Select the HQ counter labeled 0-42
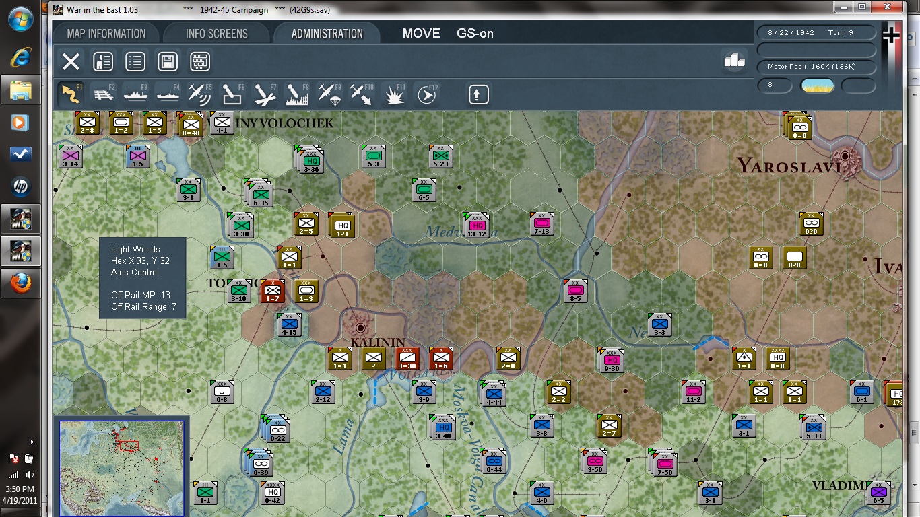The width and height of the screenshot is (920, 517). tap(272, 493)
